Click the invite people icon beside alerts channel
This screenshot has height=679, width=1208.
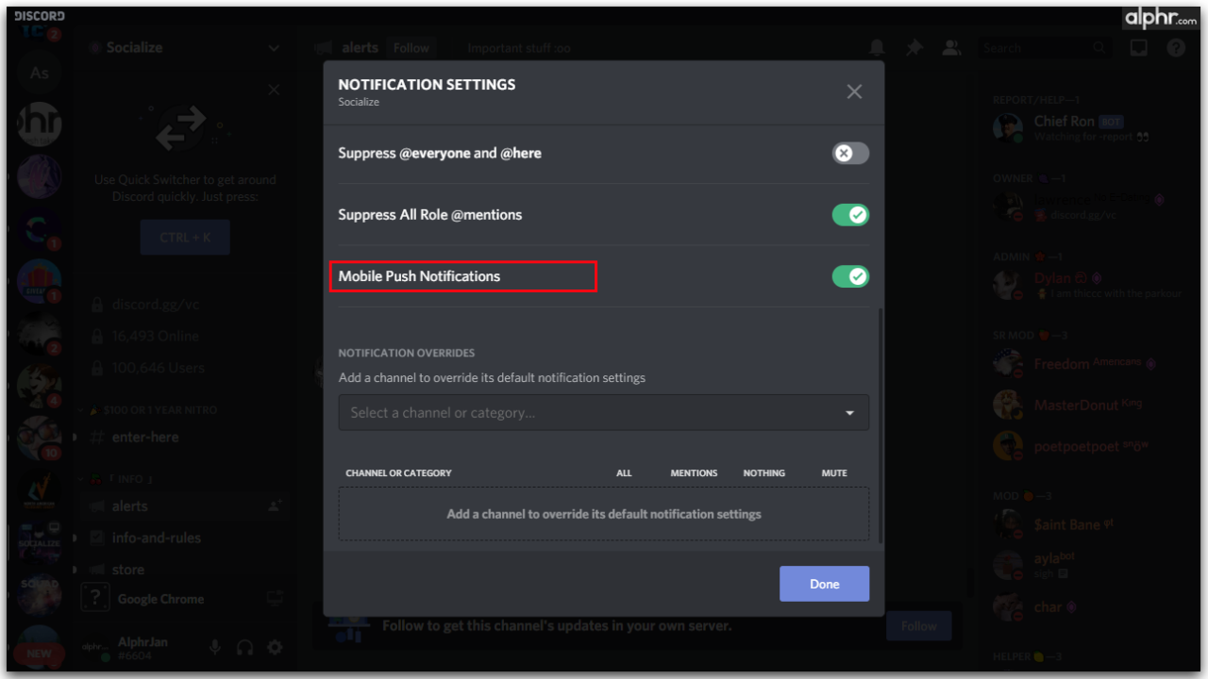click(274, 506)
